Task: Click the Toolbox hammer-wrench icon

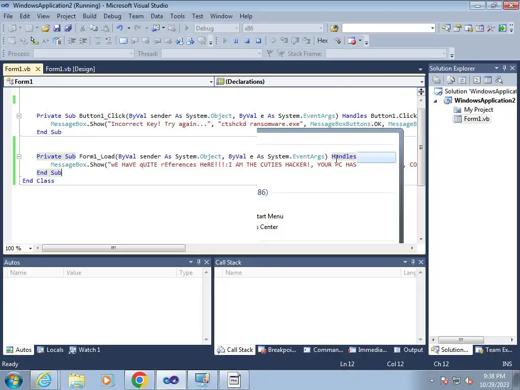Action: coord(491,28)
